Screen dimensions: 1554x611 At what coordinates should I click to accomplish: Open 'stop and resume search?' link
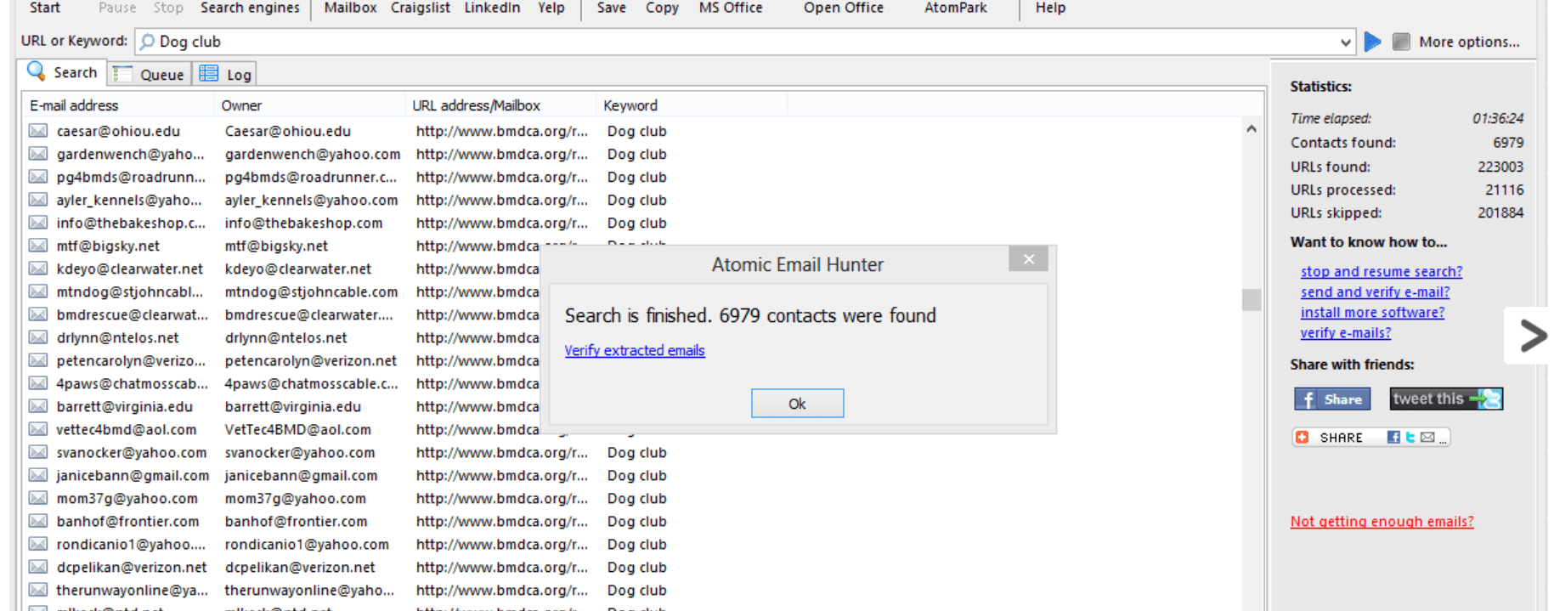point(1382,271)
